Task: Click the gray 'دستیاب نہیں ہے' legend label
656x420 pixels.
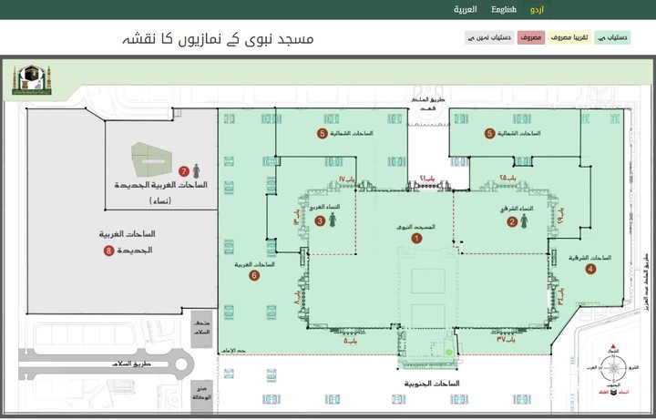Action: coord(489,37)
